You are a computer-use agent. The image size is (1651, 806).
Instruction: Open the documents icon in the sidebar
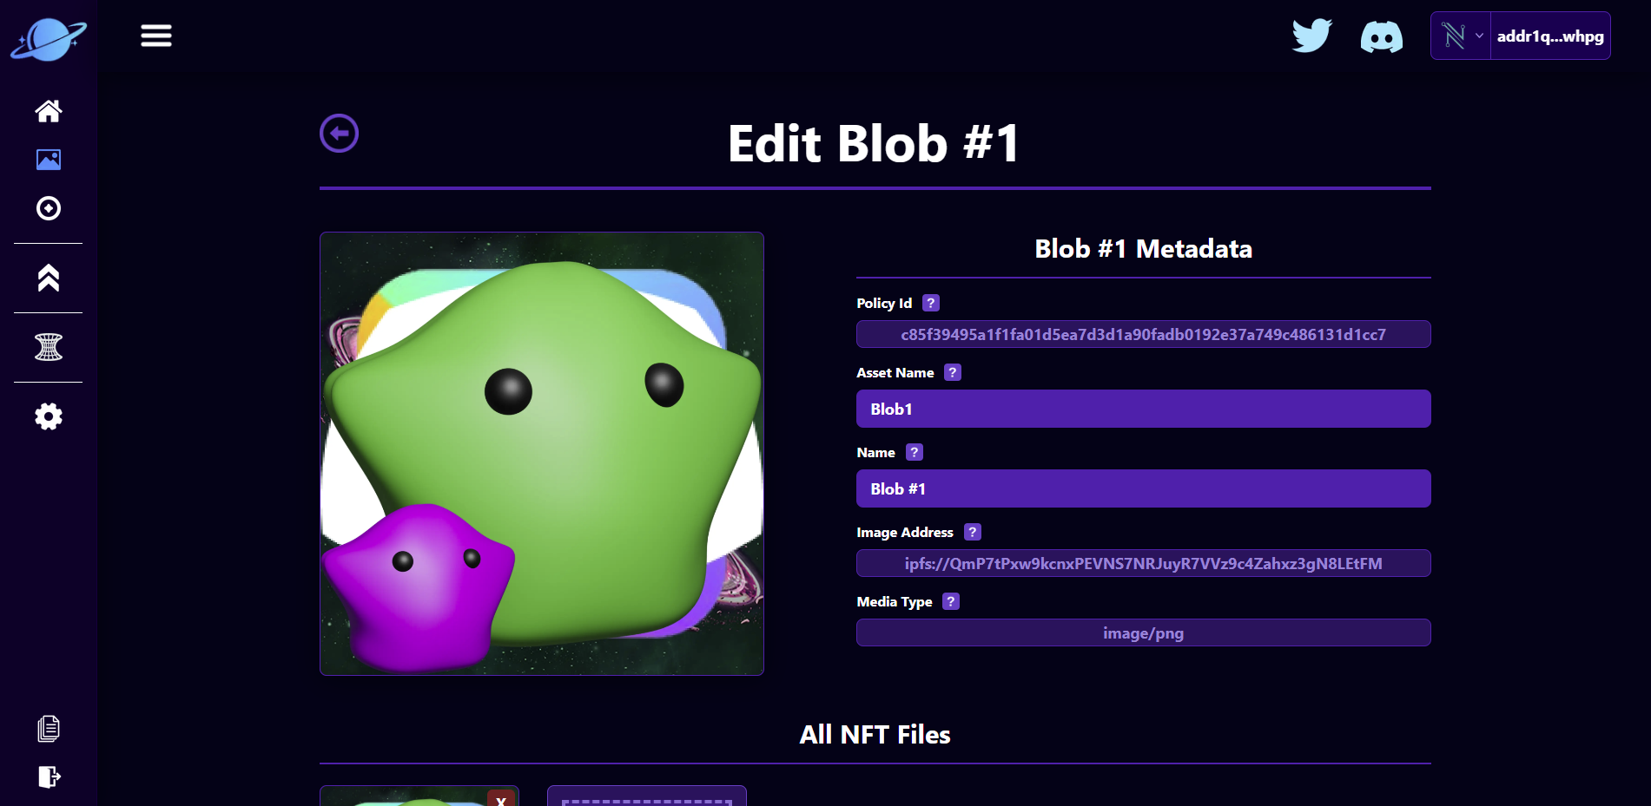point(49,729)
